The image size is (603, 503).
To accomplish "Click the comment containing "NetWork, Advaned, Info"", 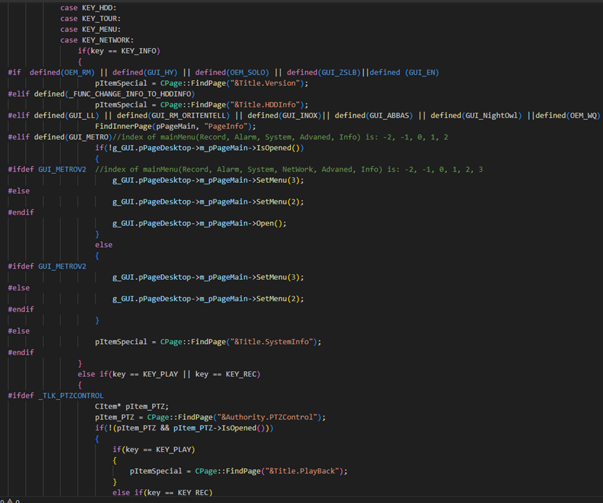I will [x=289, y=170].
